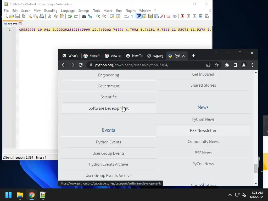This screenshot has height=201, width=268.
Task: Click the Open file icon in Notepad++
Action: point(12,16)
